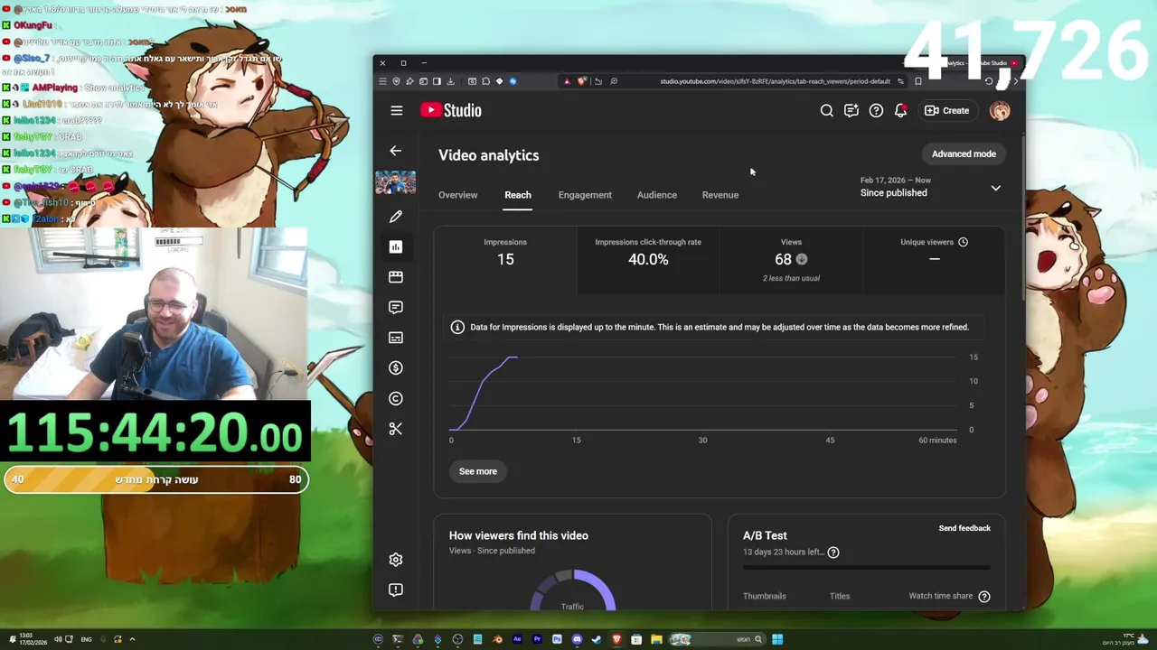1157x650 pixels.
Task: Click the YouTube Studio logo
Action: [451, 110]
